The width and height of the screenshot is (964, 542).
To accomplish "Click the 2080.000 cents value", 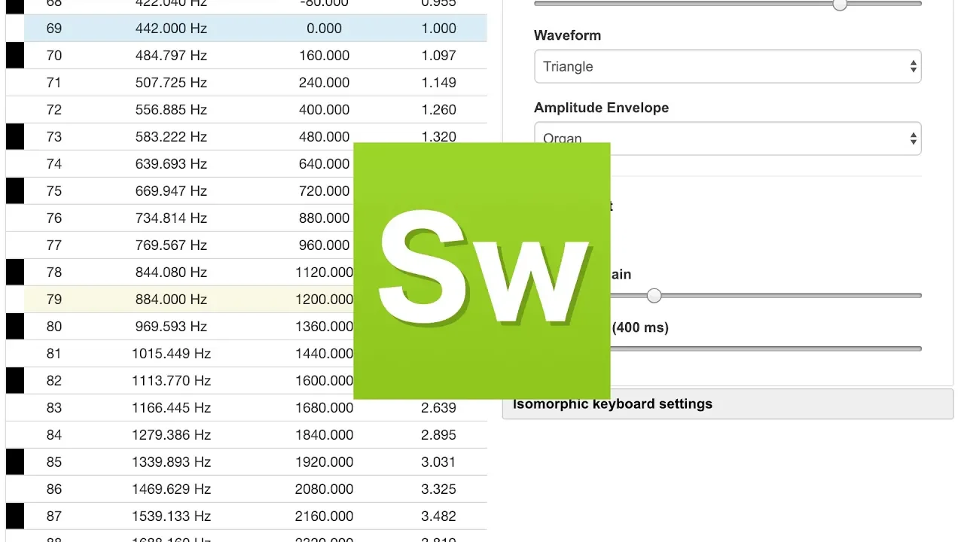I will pyautogui.click(x=324, y=489).
